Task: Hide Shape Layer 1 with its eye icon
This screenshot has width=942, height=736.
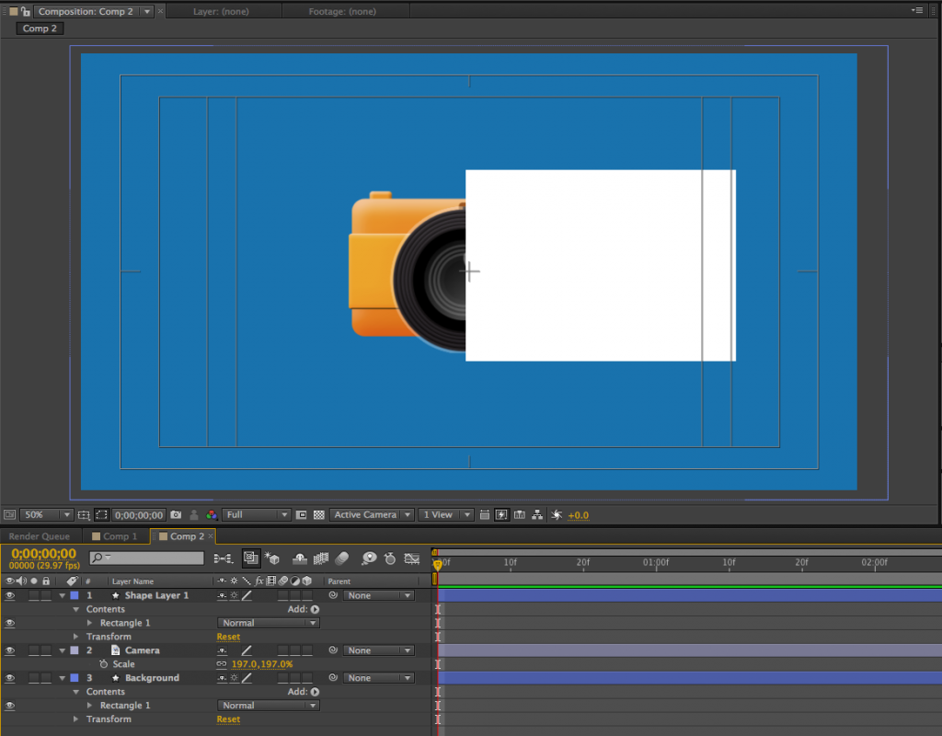Action: click(9, 595)
